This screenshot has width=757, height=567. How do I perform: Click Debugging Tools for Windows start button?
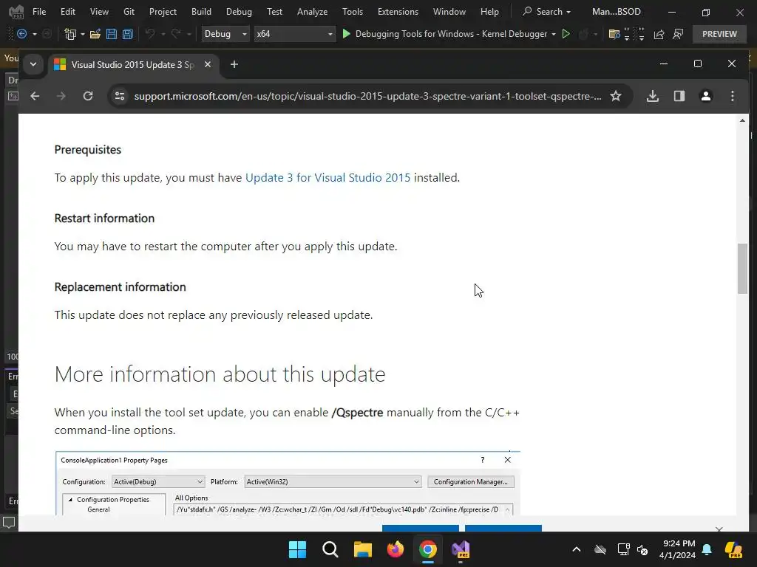point(444,34)
